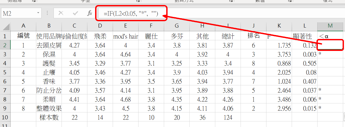
Task: Open the 字型 font group dialog launcher
Action: [138, 1]
